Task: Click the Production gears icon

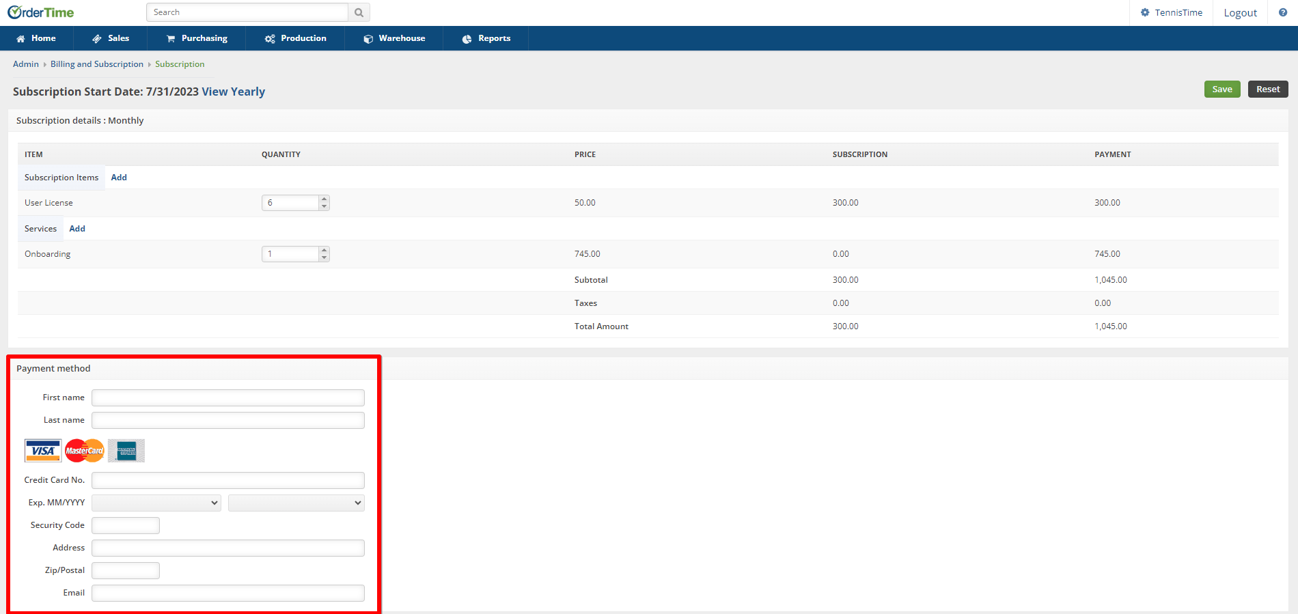Action: tap(270, 38)
